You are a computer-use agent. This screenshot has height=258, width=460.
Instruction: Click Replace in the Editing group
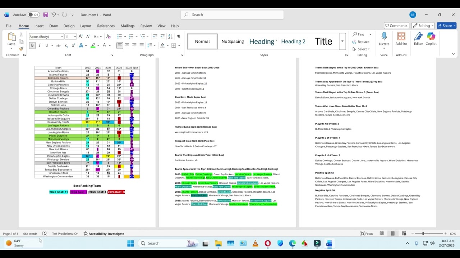click(x=361, y=42)
